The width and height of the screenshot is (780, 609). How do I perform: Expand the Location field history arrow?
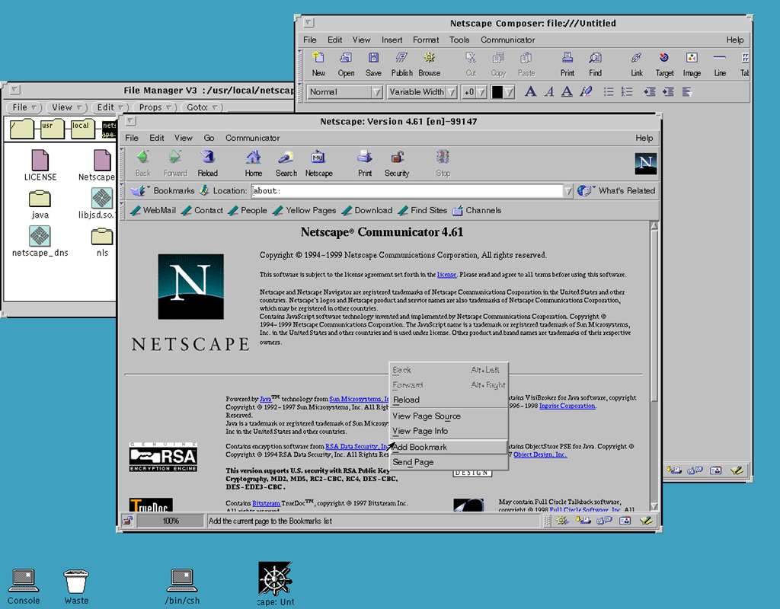[567, 191]
